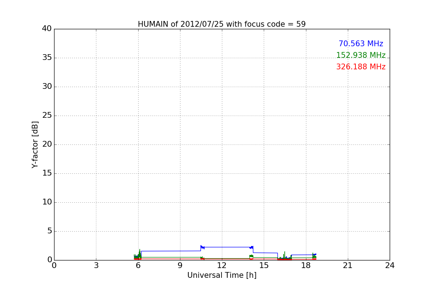The image size is (433, 289).
Task: Click the x-axis tick label 18
Action: [306, 266]
